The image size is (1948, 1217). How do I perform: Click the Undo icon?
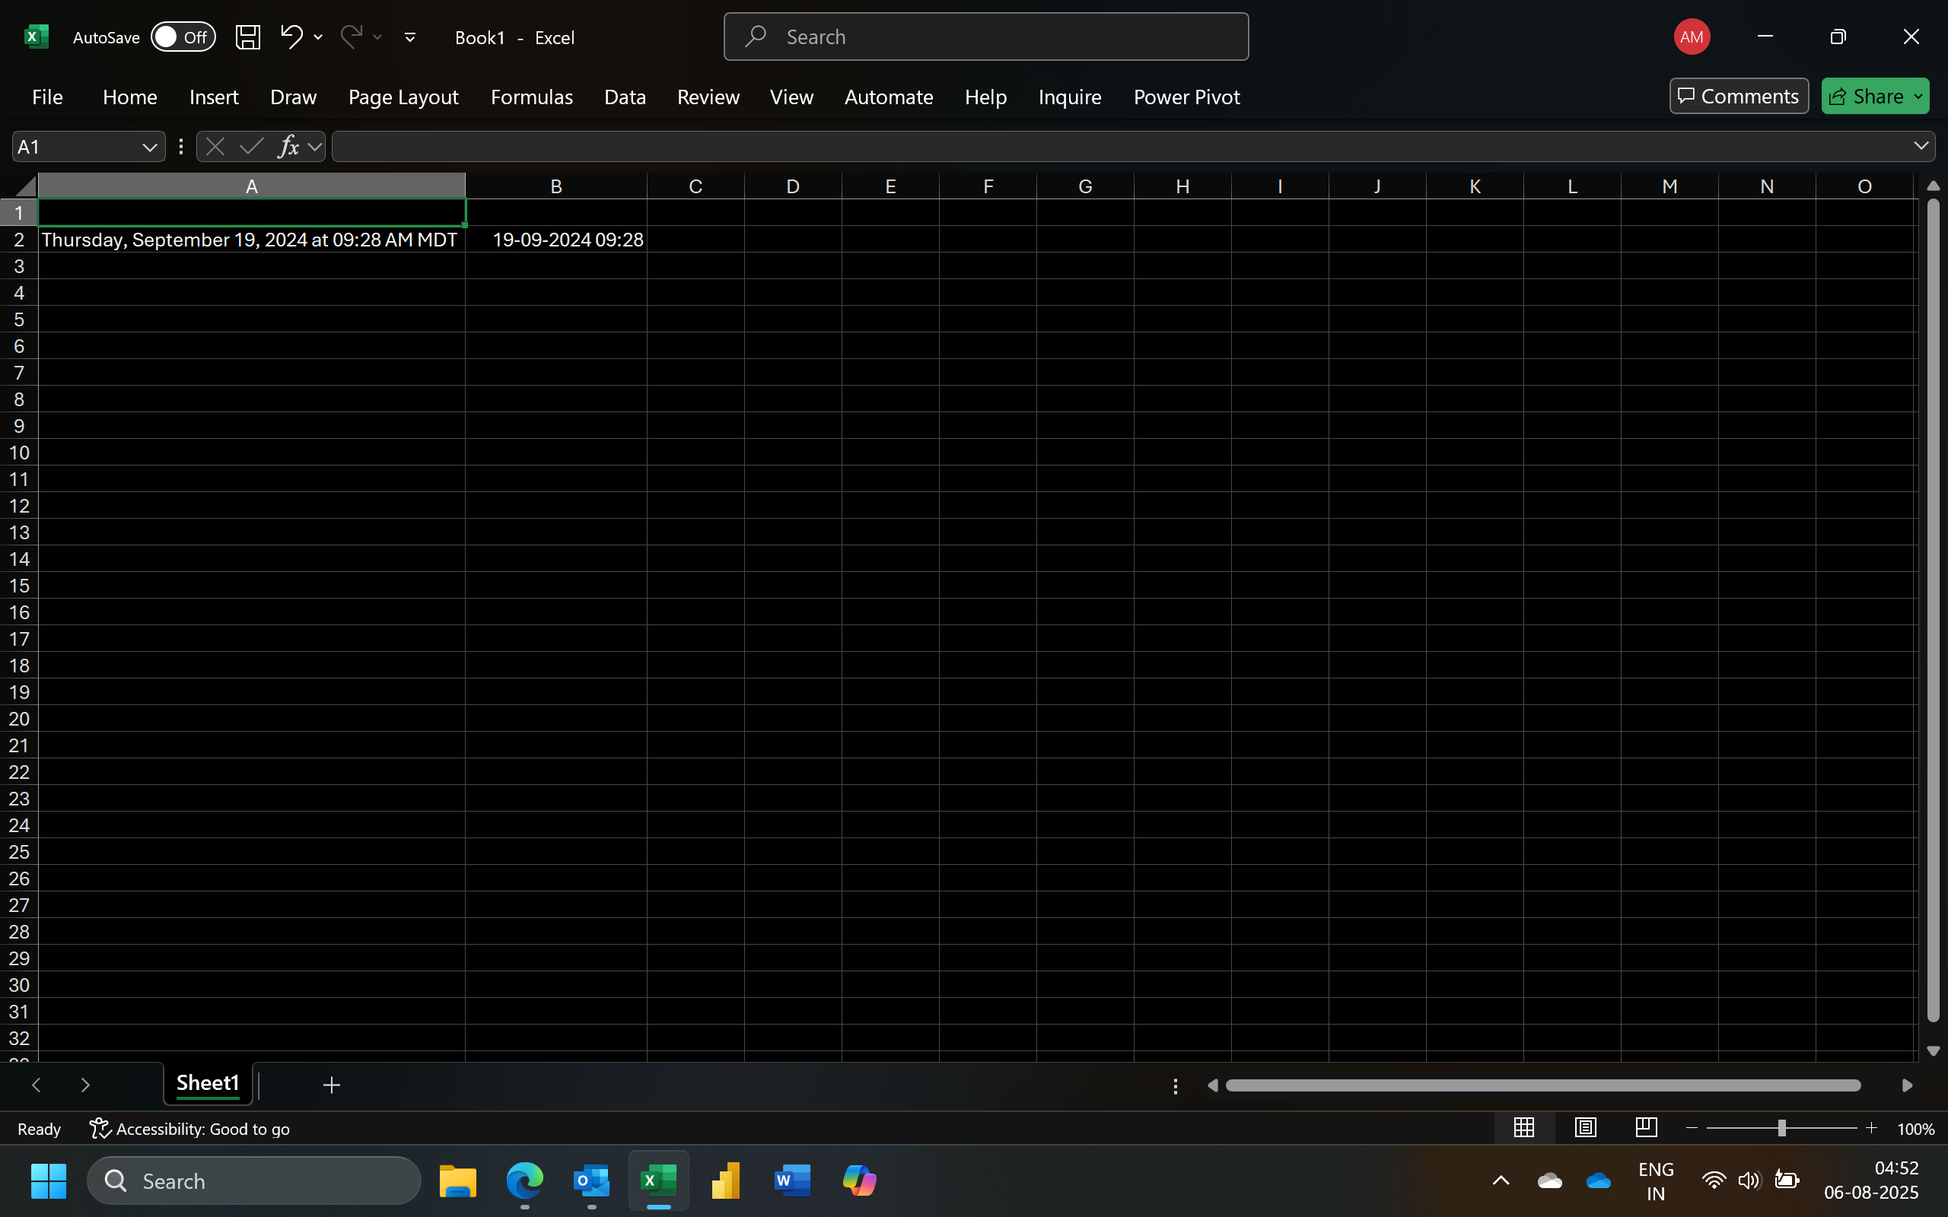click(x=291, y=37)
